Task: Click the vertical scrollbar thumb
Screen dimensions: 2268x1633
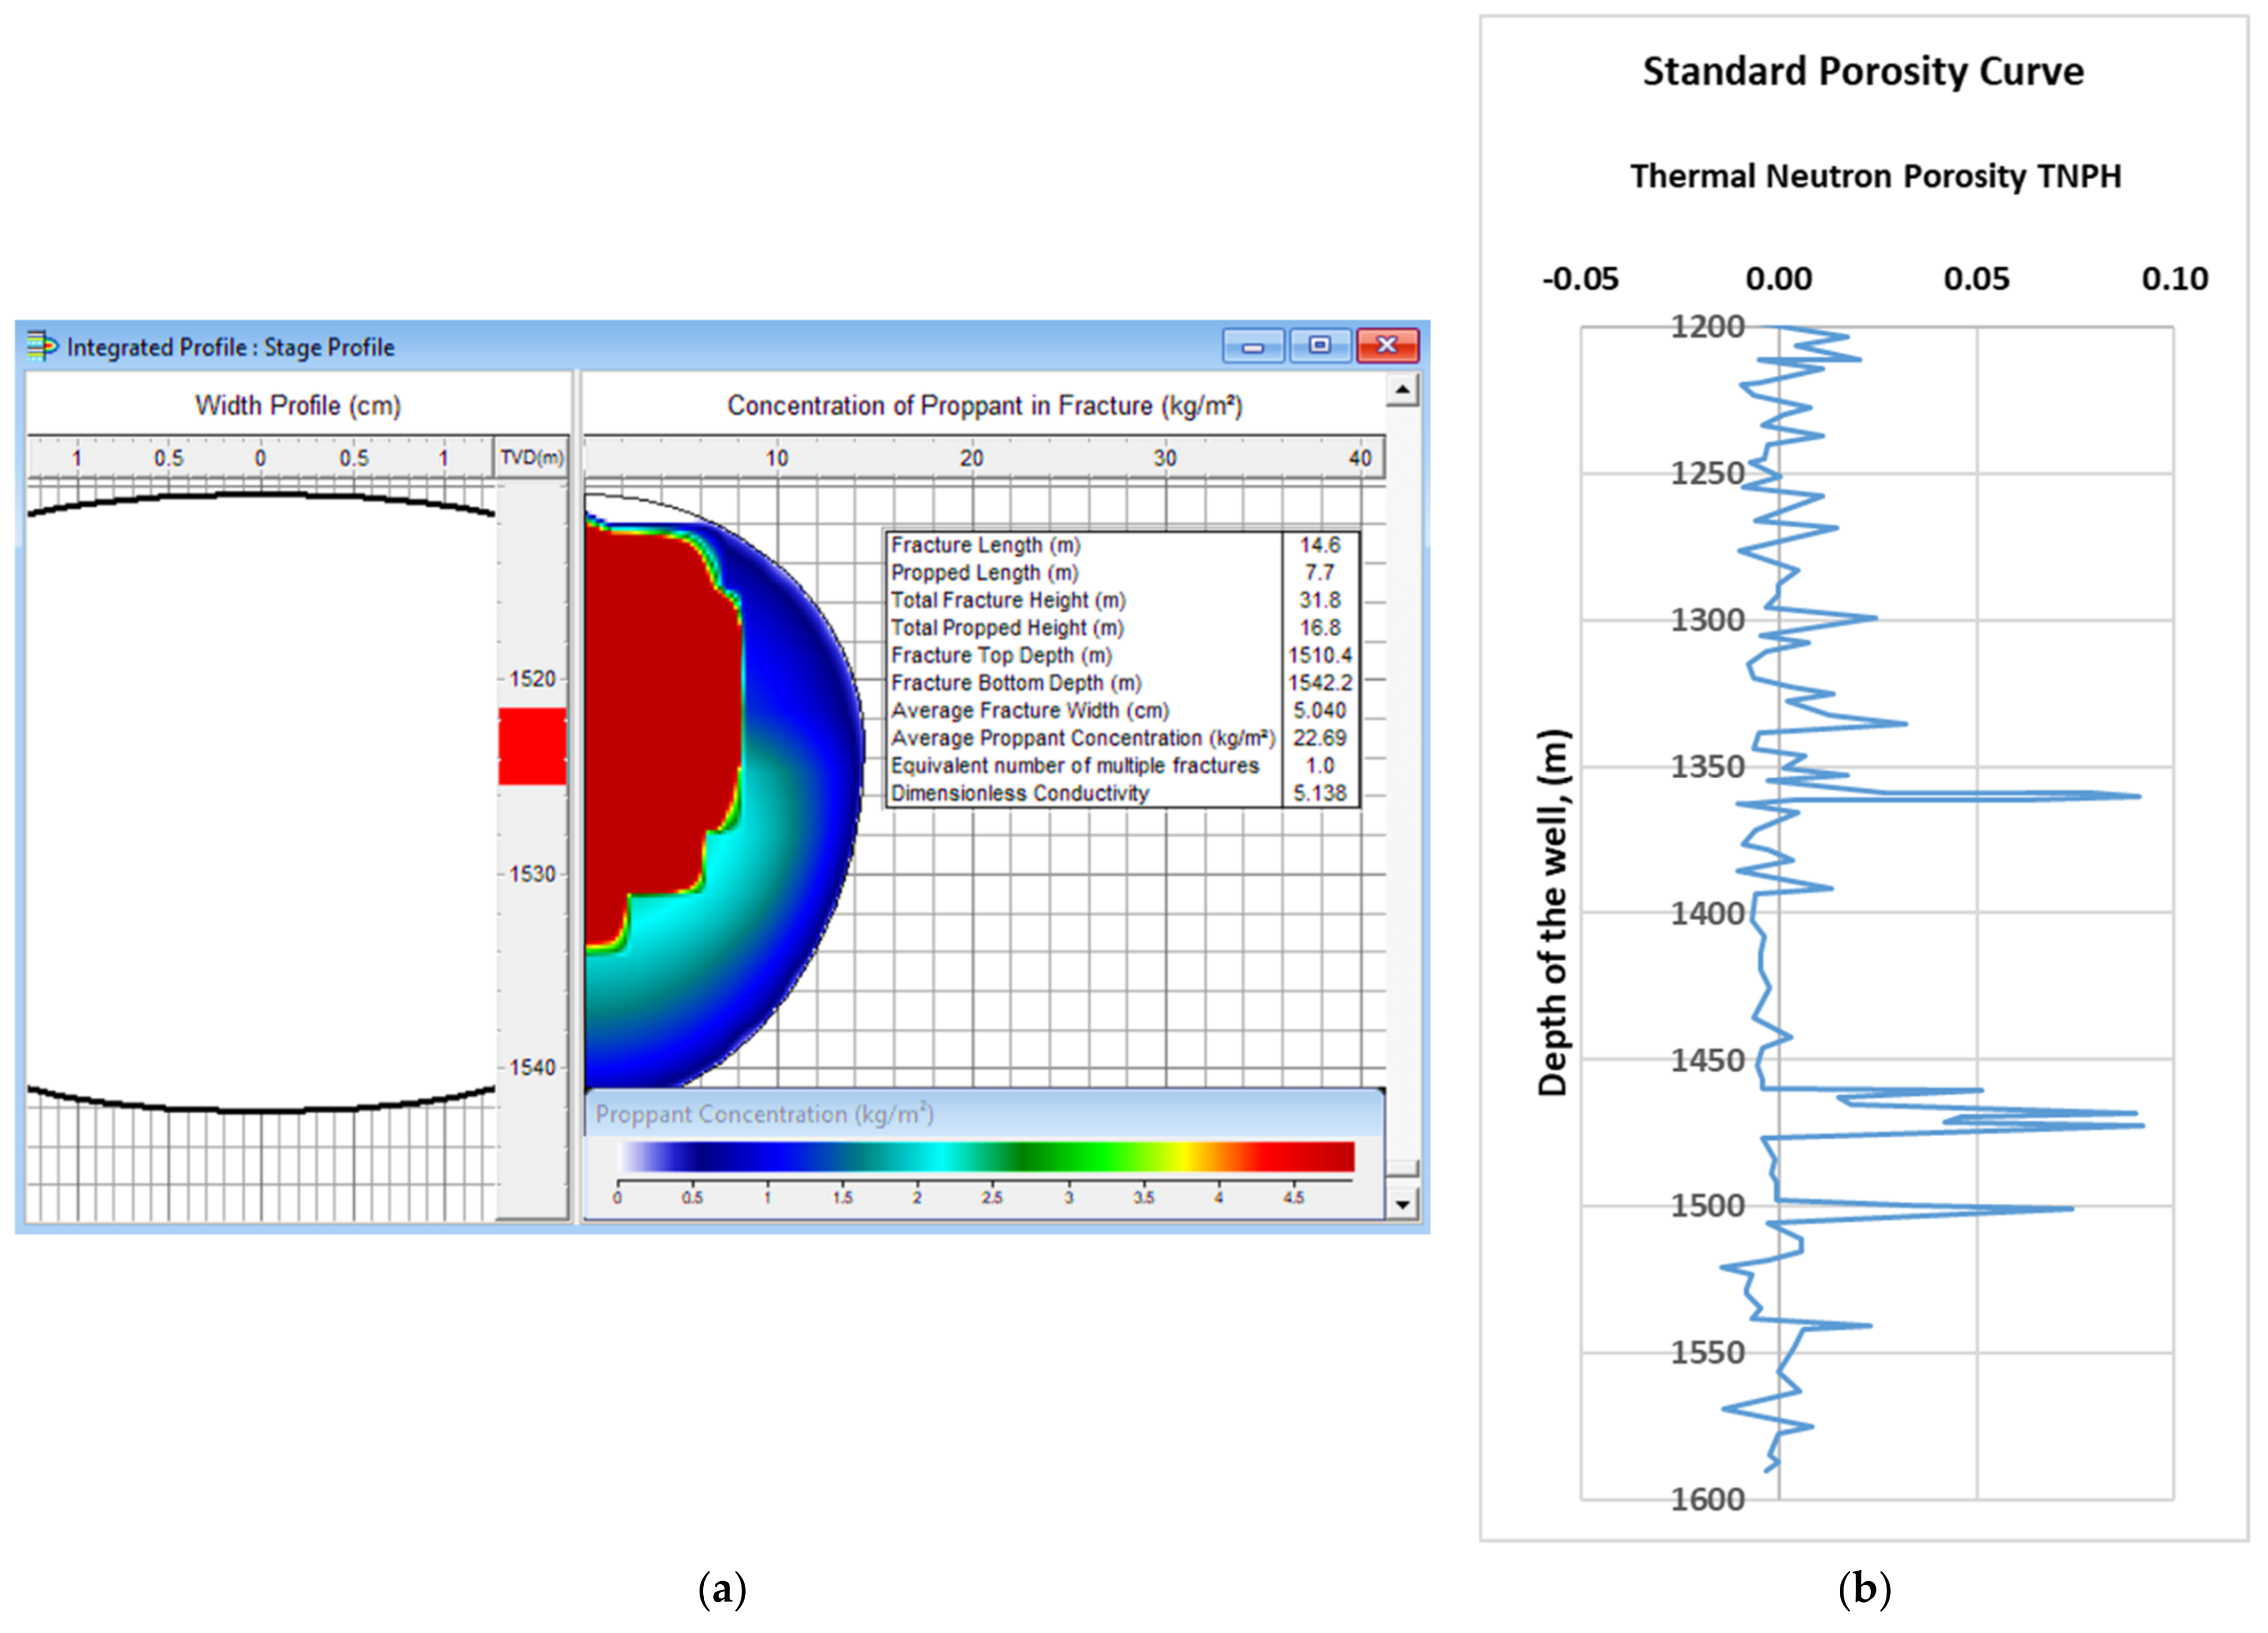Action: tap(1402, 1168)
